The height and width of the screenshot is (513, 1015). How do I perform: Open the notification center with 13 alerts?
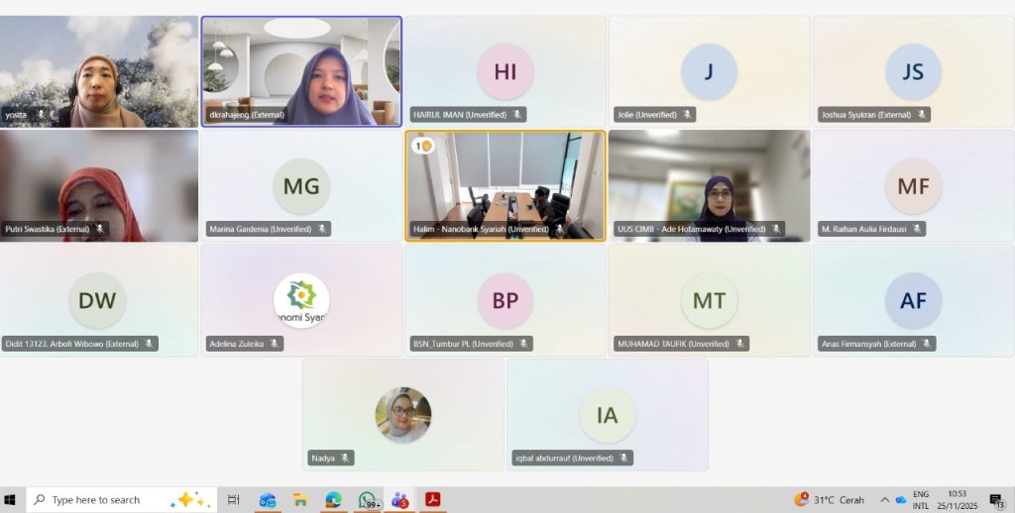(996, 500)
